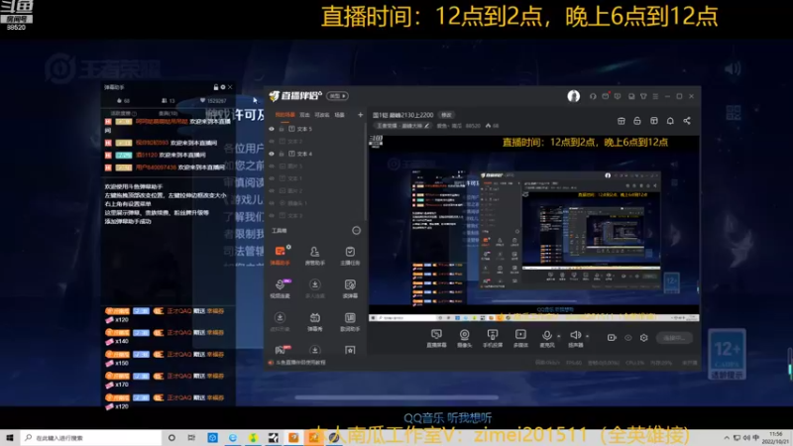
Task: Toggle visibility eye of 图片 2
Action: (272, 190)
